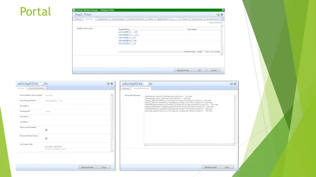Click help icon in the Account tab dialog
Viewport: 316px width, 177px height.
(112, 84)
